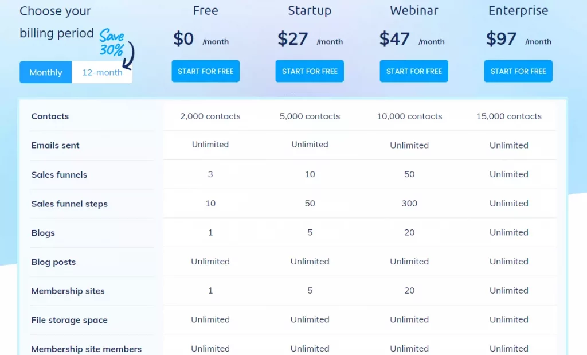This screenshot has width=587, height=355.
Task: Select the 12-month billing option
Action: (102, 72)
